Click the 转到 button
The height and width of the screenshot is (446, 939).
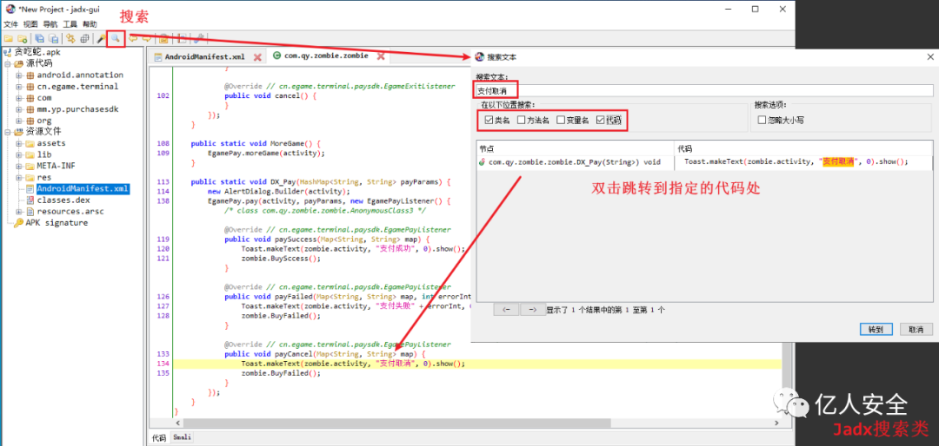pyautogui.click(x=876, y=330)
